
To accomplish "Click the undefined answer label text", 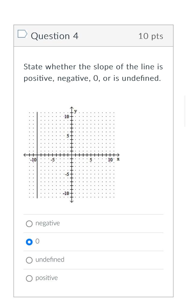I will (x=50, y=260).
